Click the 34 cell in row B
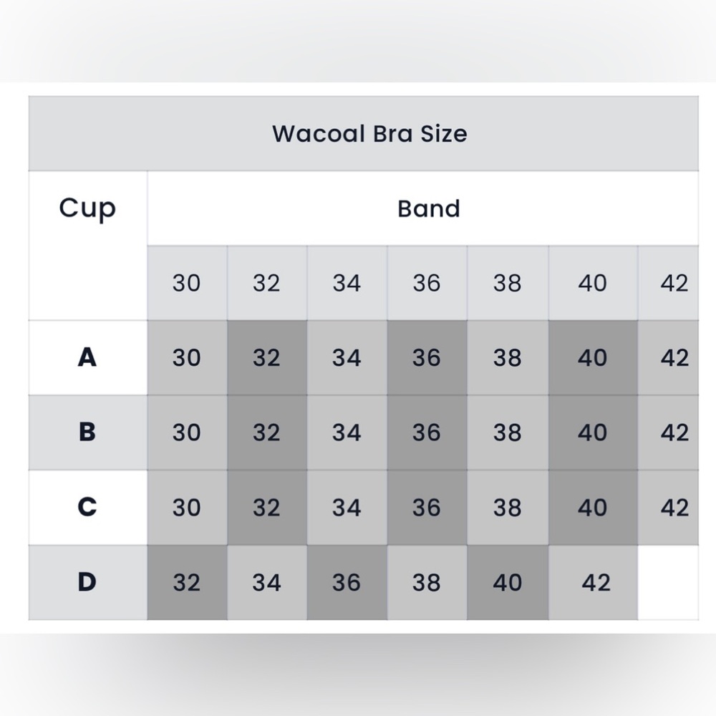The width and height of the screenshot is (716, 716). 347,432
